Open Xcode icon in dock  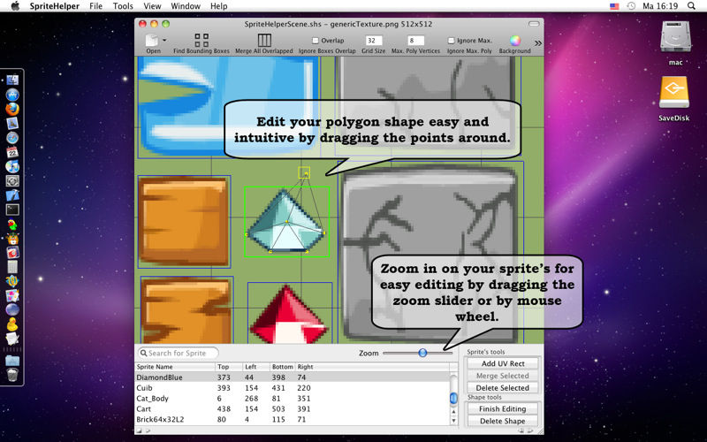[x=12, y=195]
